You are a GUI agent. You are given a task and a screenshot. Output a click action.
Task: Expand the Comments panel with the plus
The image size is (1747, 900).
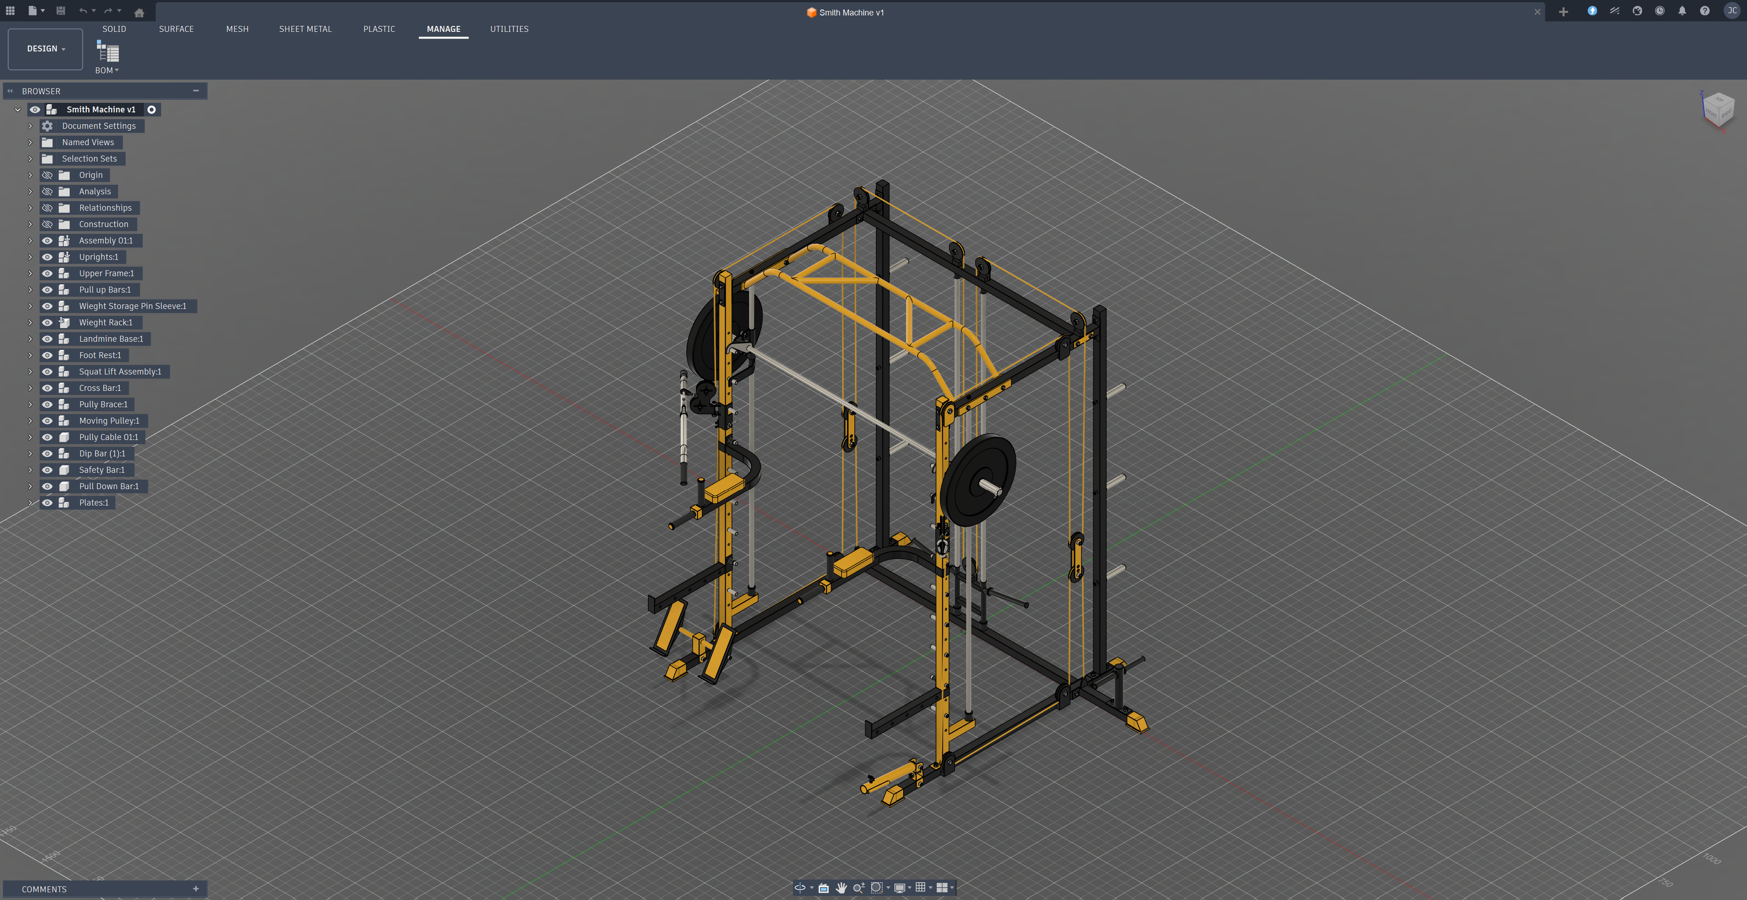(196, 889)
